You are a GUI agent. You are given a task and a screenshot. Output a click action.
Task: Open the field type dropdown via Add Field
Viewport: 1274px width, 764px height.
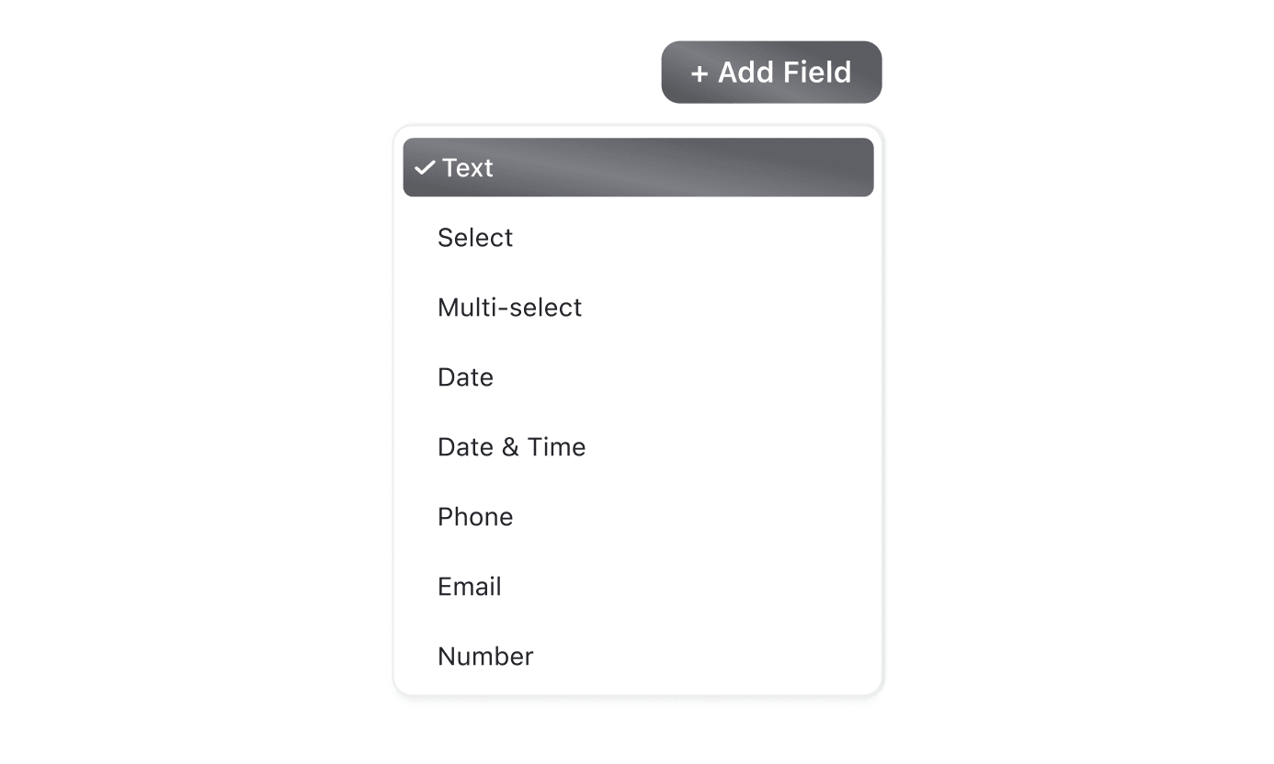771,72
